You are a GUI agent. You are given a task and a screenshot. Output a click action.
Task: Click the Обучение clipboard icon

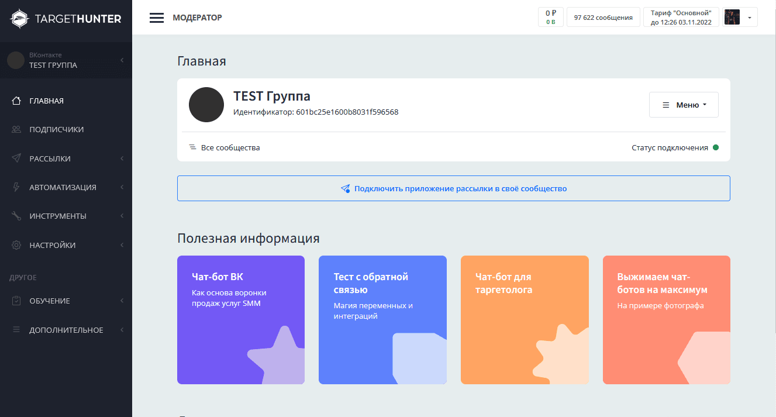[x=17, y=301]
